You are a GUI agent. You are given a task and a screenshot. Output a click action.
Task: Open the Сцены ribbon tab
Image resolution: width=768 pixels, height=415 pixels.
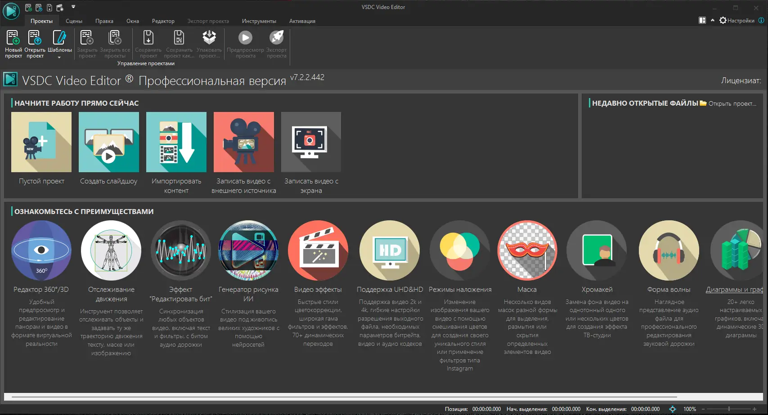(74, 21)
